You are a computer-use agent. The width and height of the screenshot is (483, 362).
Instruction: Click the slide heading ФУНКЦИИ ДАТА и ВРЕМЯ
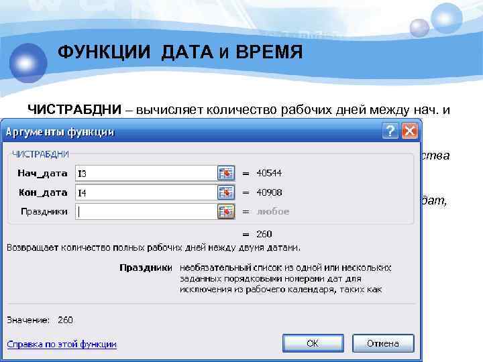[180, 52]
